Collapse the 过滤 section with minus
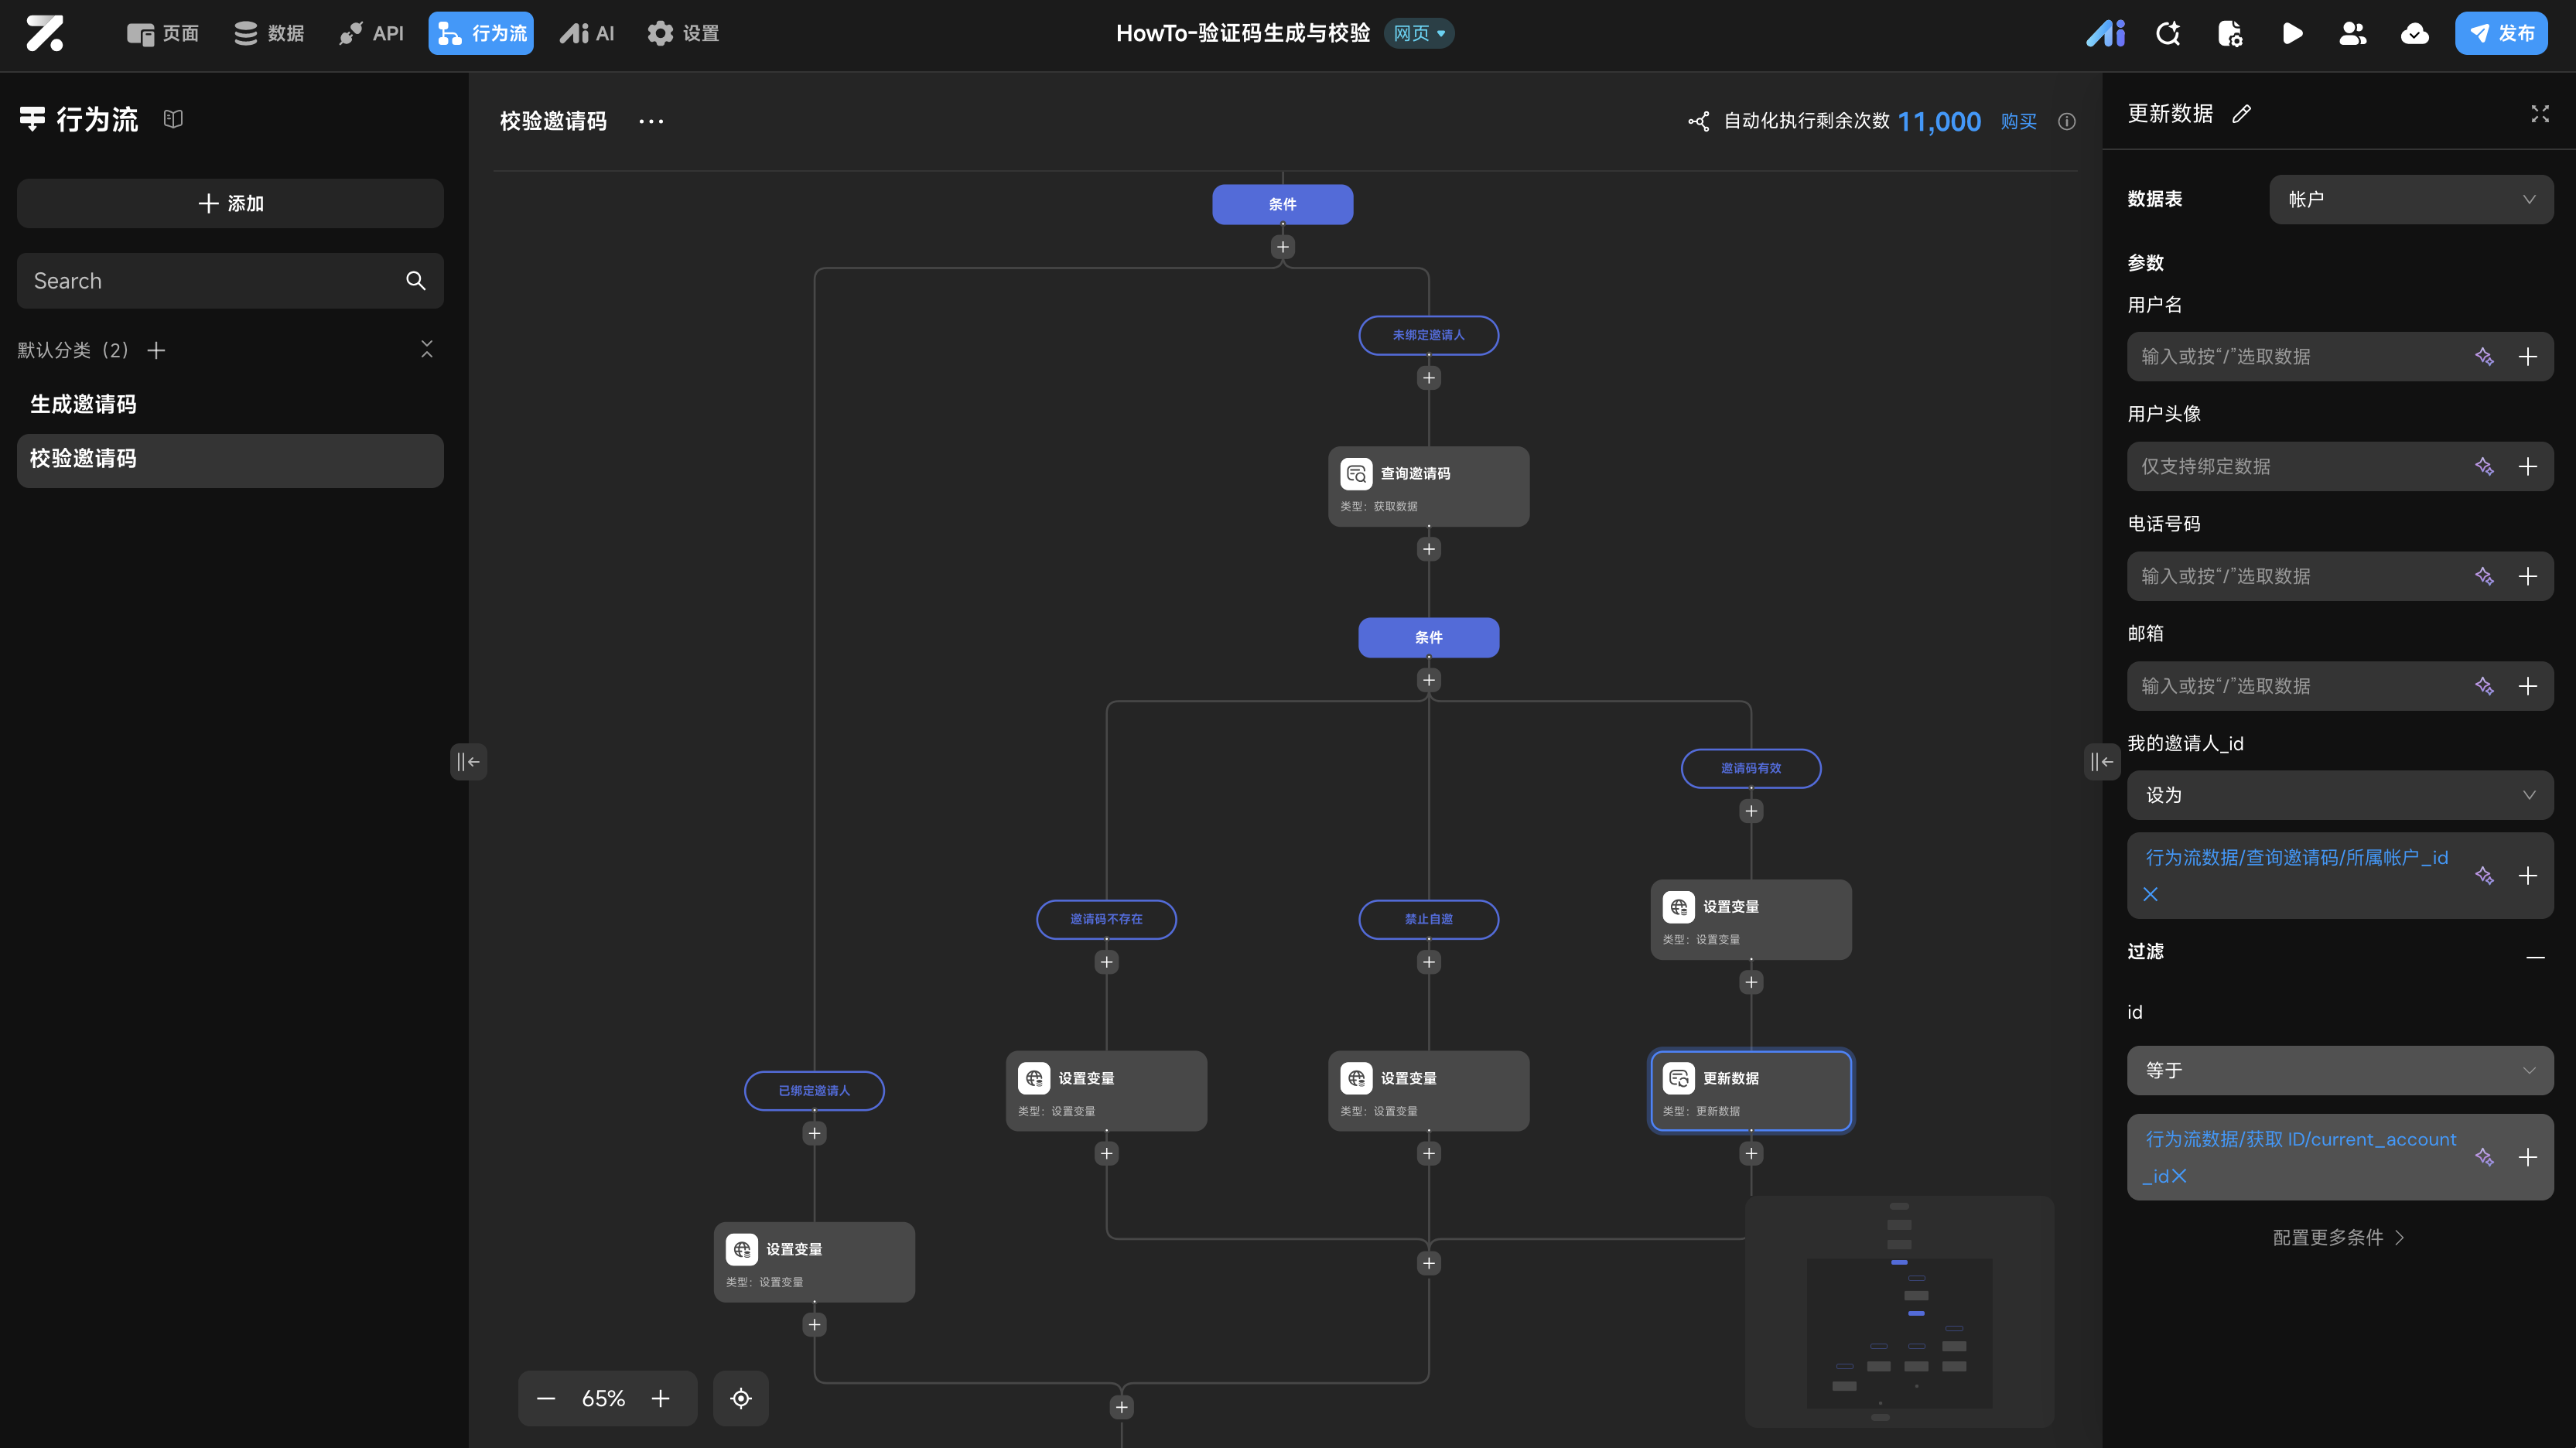Screen dimensions: 2576x1448 click(2535, 957)
